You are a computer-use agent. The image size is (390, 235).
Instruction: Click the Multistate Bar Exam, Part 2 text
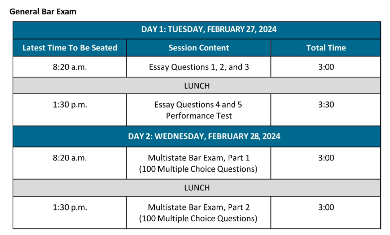(x=199, y=207)
